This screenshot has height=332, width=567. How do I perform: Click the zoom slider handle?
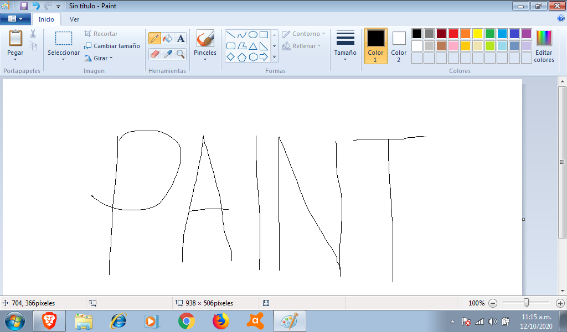pyautogui.click(x=527, y=303)
